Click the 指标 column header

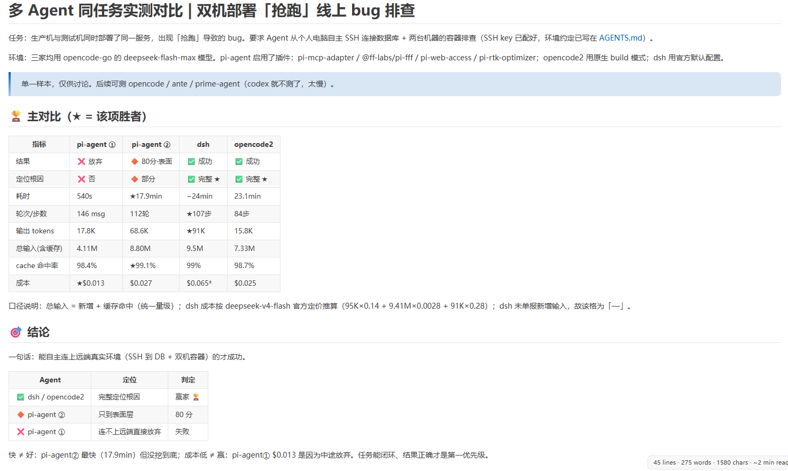click(x=39, y=144)
